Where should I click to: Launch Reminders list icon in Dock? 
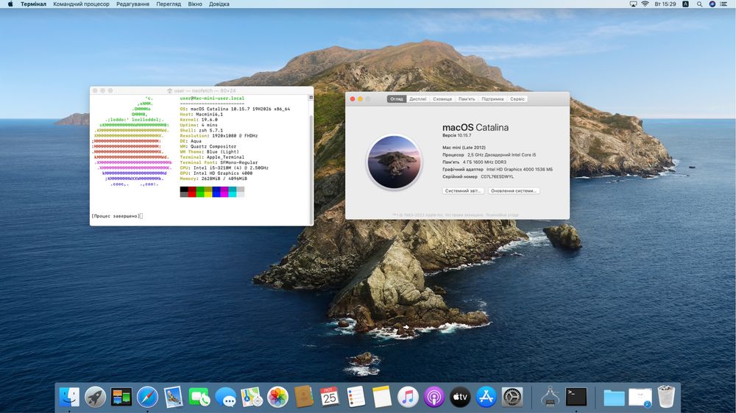tap(355, 397)
